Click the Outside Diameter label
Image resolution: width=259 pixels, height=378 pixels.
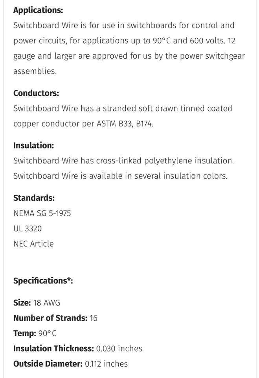pyautogui.click(x=48, y=364)
